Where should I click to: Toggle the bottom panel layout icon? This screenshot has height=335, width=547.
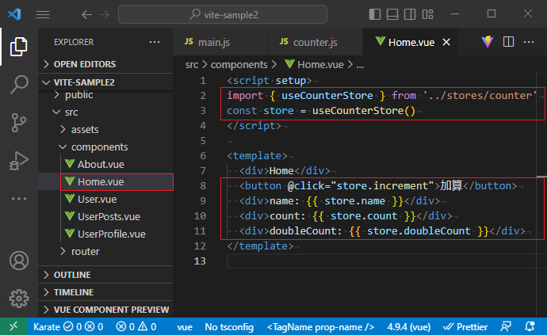[392, 14]
